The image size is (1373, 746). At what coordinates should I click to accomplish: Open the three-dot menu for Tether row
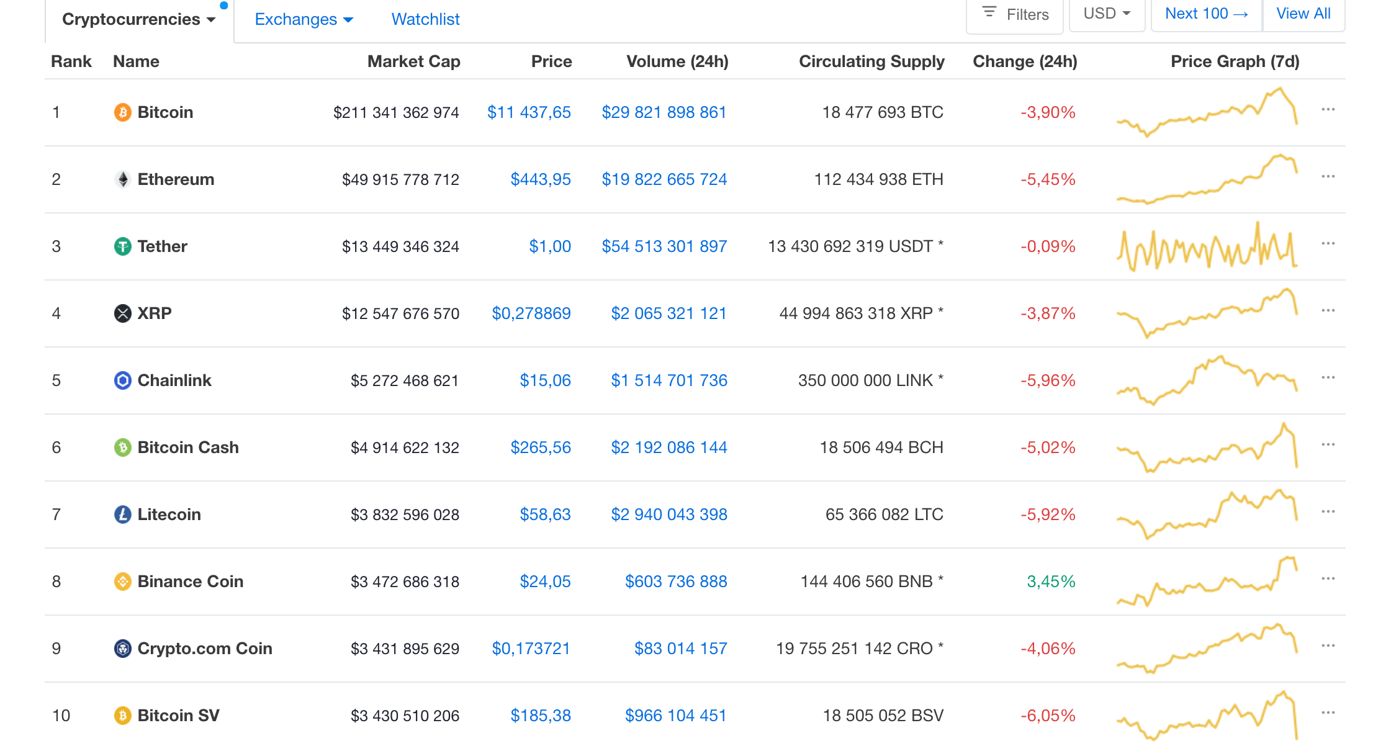tap(1328, 244)
